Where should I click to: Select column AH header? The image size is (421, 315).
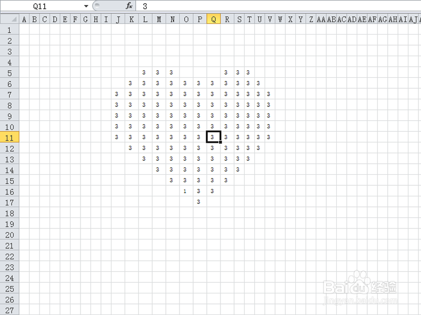393,19
